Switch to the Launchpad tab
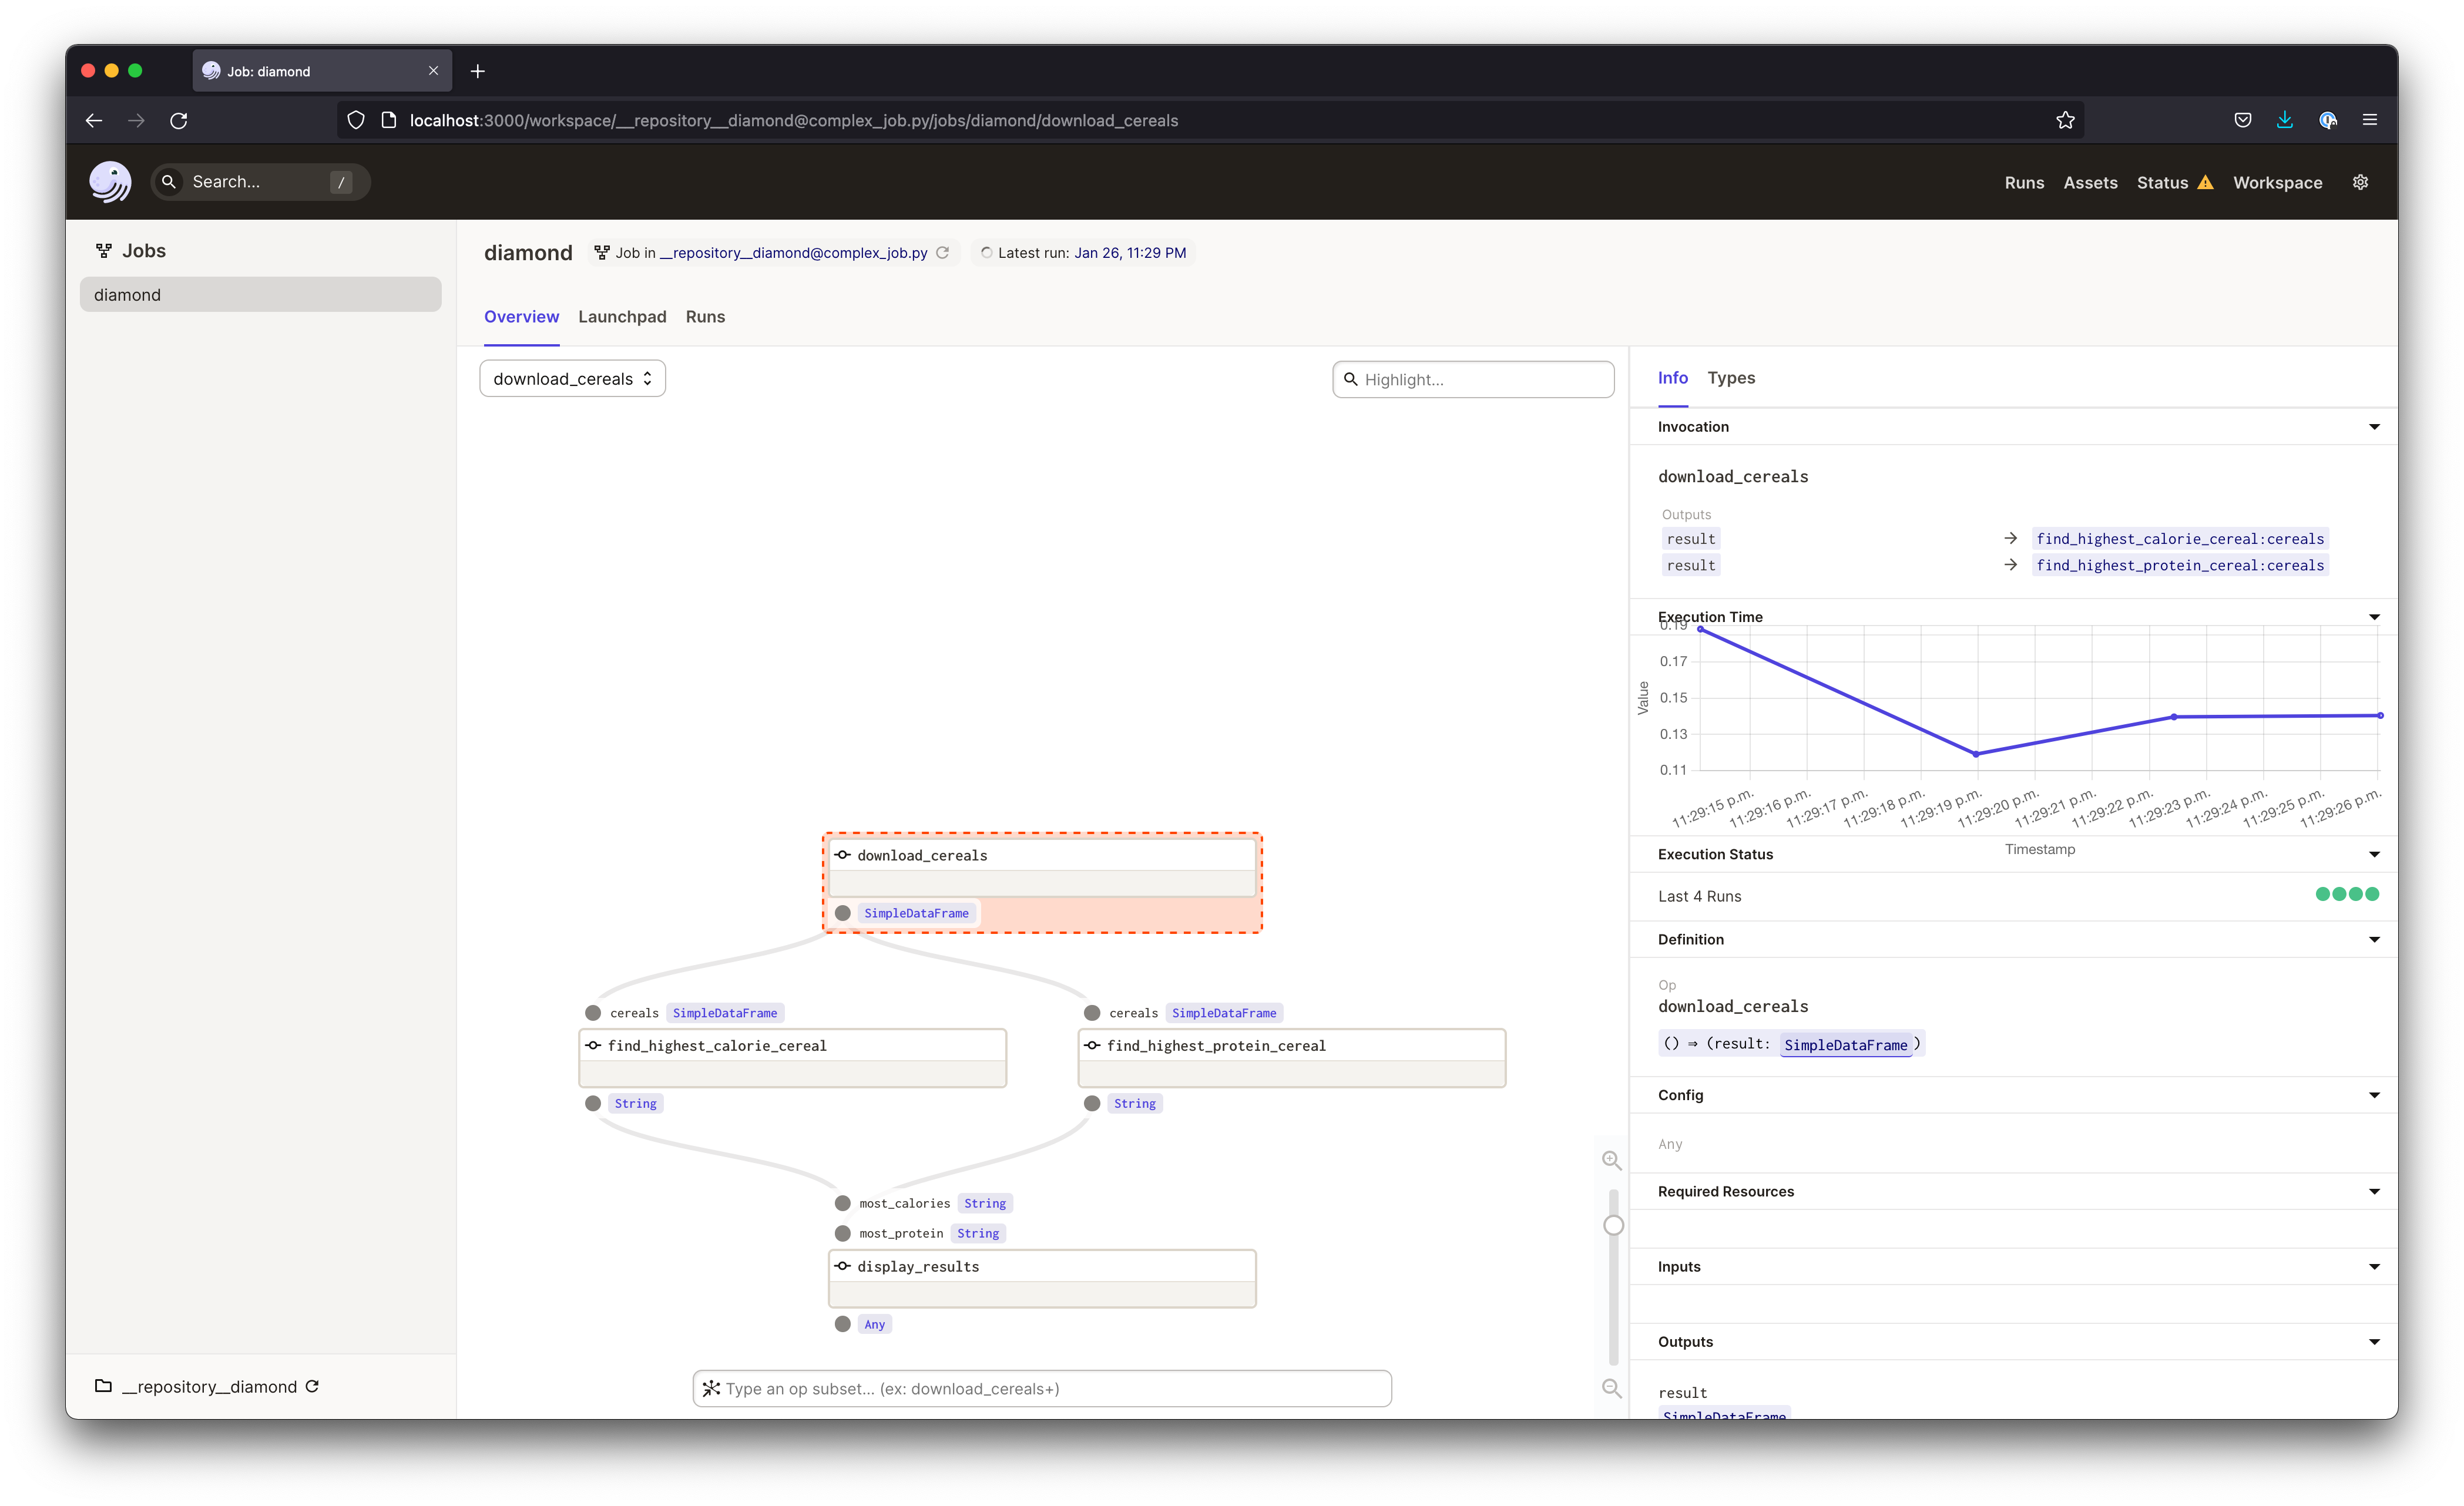 pyautogui.click(x=622, y=316)
